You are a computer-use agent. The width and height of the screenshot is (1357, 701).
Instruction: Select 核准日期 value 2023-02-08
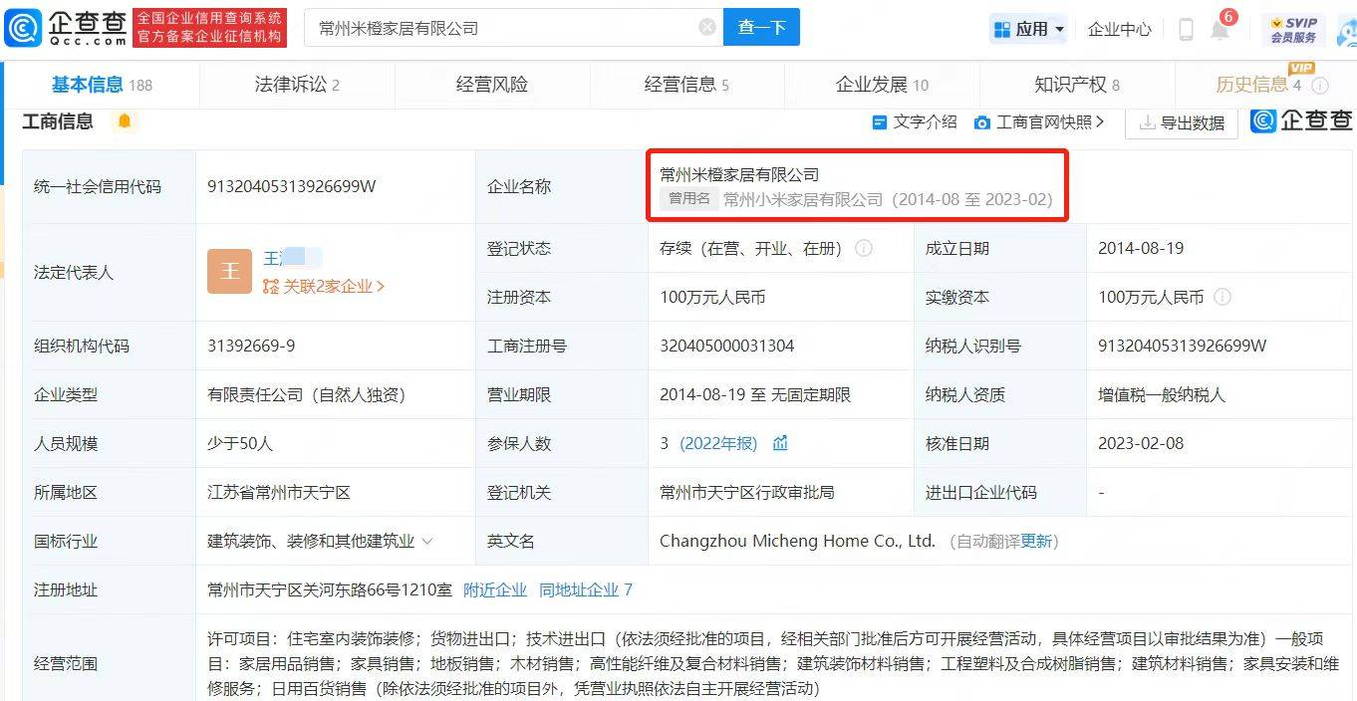click(1141, 443)
